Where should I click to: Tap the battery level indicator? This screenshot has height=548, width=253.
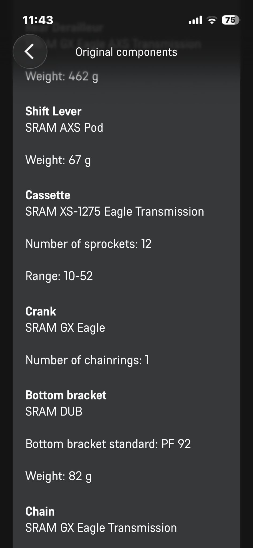[x=231, y=20]
